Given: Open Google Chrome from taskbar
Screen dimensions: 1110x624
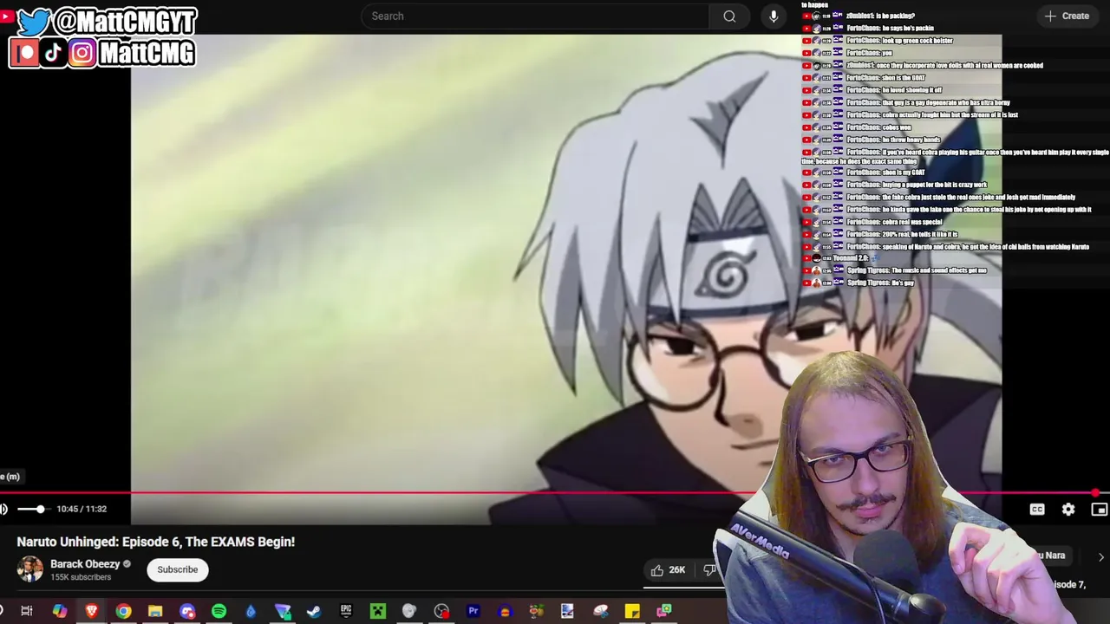Looking at the screenshot, I should [x=123, y=611].
